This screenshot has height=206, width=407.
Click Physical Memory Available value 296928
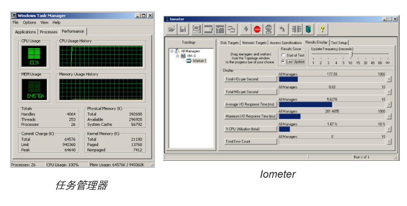[136, 119]
